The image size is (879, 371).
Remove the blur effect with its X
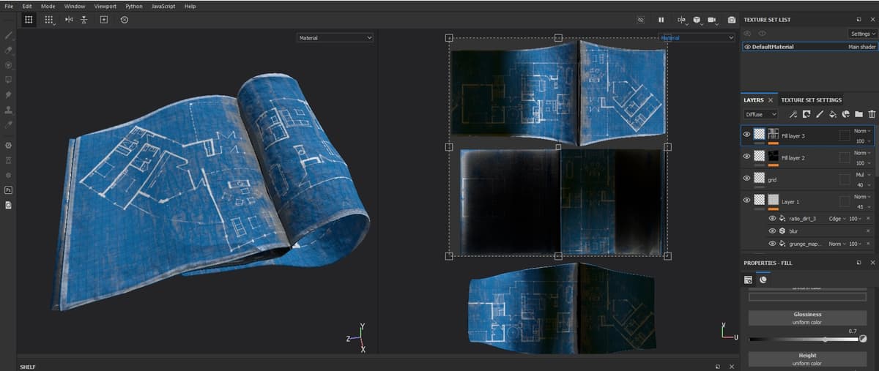(868, 231)
